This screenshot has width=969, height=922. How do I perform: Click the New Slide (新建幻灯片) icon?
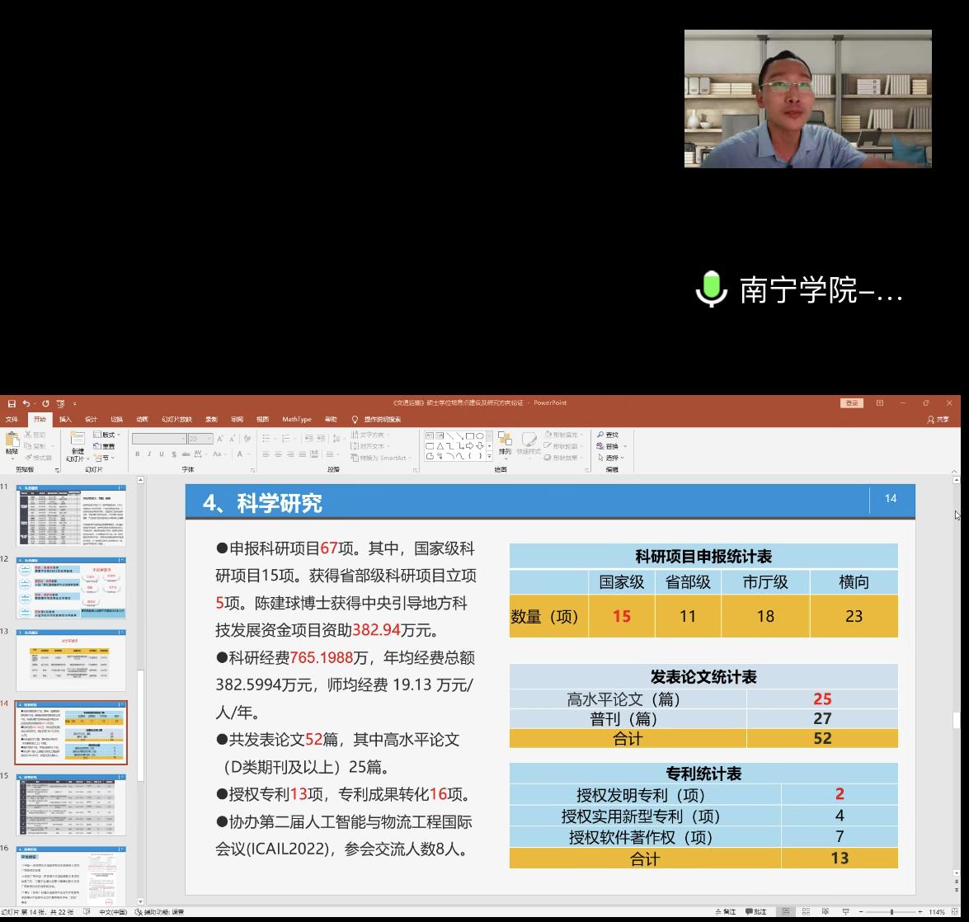tap(77, 440)
